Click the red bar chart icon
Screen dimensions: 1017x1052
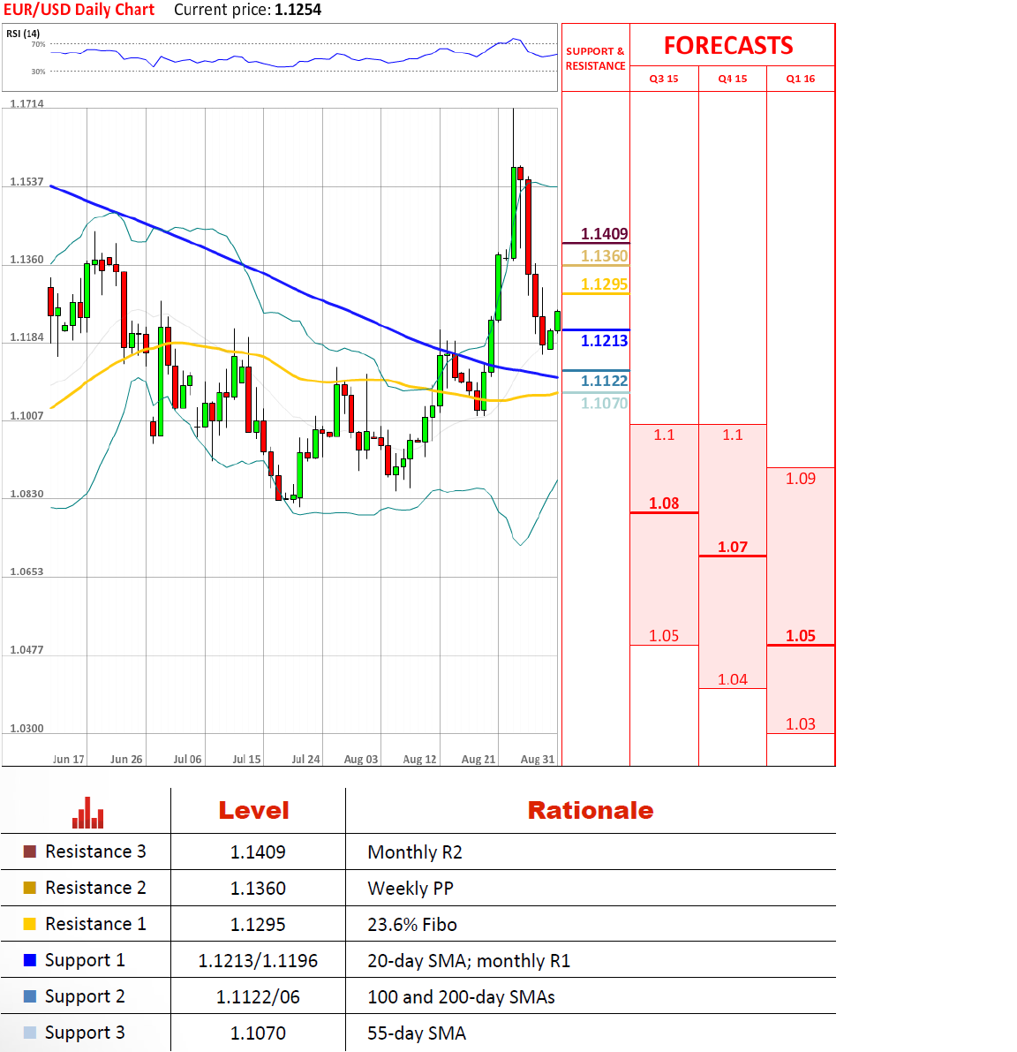(x=87, y=813)
